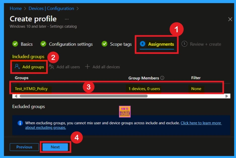Viewport: 236px width, 158px height.
Task: Click the Included groups heading
Action: coord(28,57)
